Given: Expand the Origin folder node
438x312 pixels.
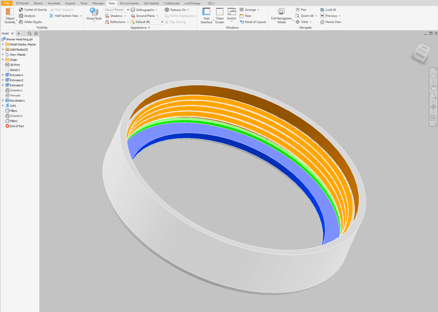Looking at the screenshot, I should (3, 60).
